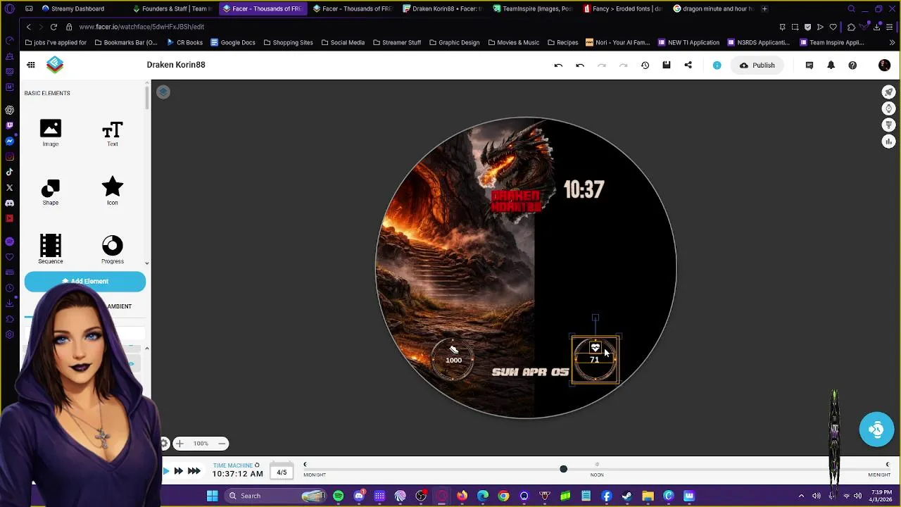Switch to TeamInspire browser tab
The width and height of the screenshot is (901, 507).
533,8
